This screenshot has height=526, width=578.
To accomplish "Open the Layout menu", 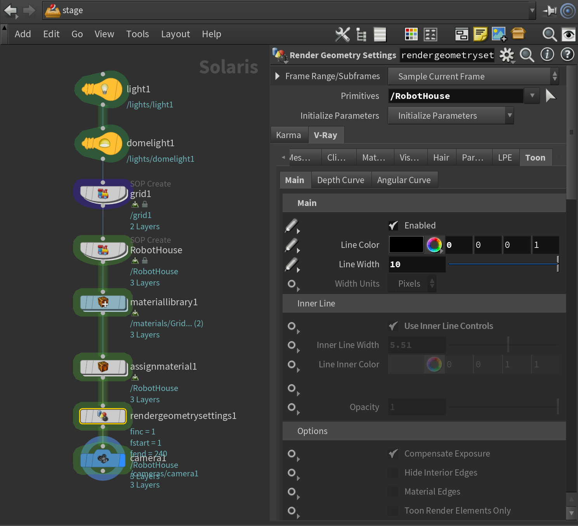I will coord(175,34).
